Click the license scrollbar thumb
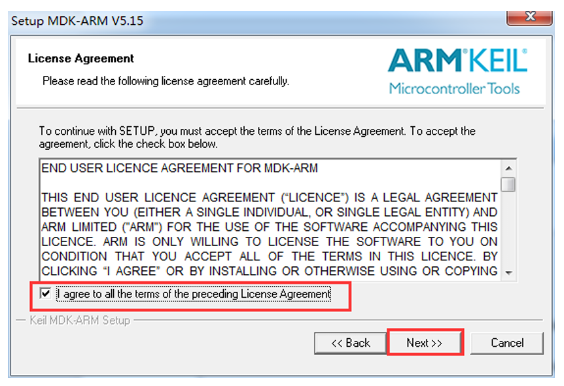The height and width of the screenshot is (386, 564). (508, 184)
